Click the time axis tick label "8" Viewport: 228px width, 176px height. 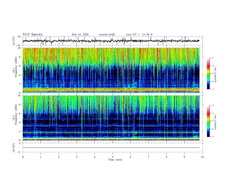(166, 157)
